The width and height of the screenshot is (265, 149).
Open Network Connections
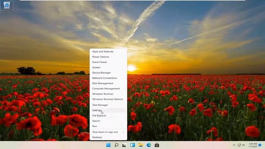coord(108,78)
